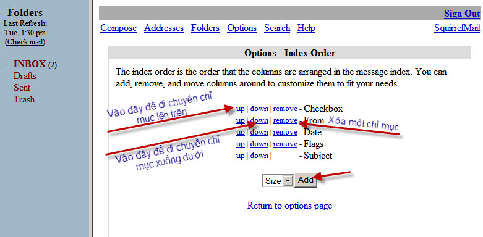The image size is (483, 237).
Task: Click the Subject column label
Action: pos(318,156)
